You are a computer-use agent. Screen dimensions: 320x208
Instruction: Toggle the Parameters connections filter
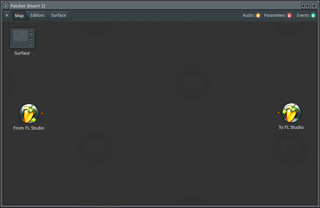pyautogui.click(x=289, y=16)
